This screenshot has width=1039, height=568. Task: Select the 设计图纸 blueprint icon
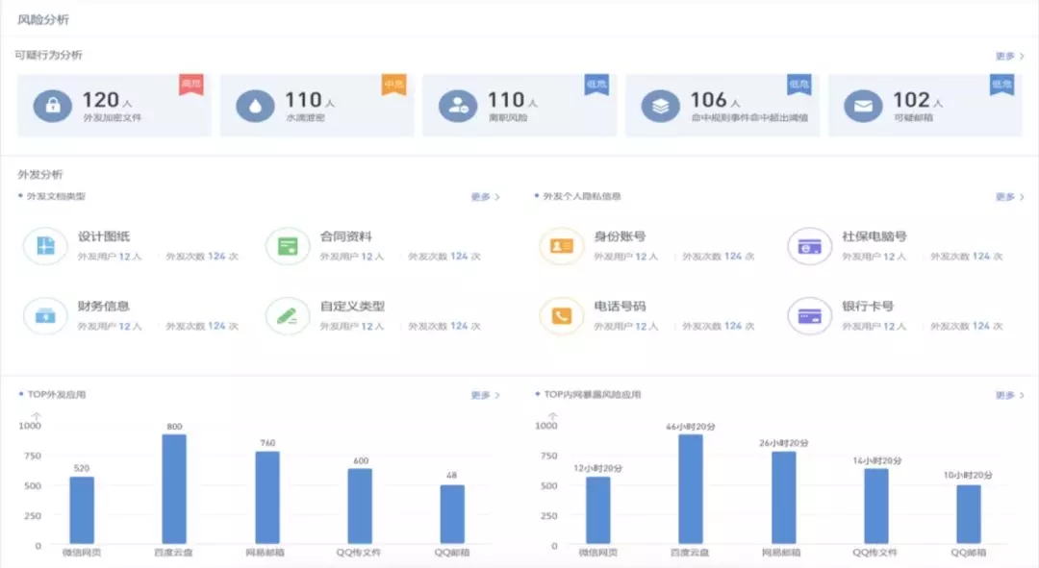point(45,246)
